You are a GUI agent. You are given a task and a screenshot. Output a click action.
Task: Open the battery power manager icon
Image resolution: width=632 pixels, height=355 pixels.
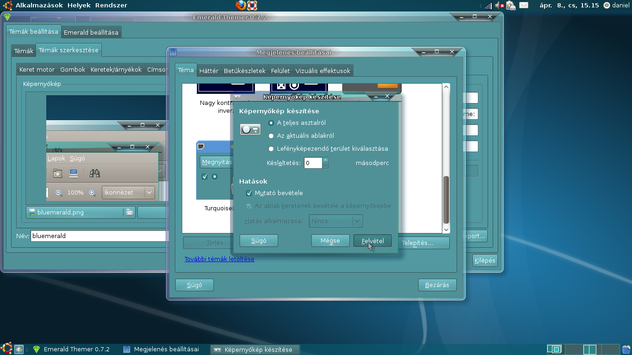point(511,6)
